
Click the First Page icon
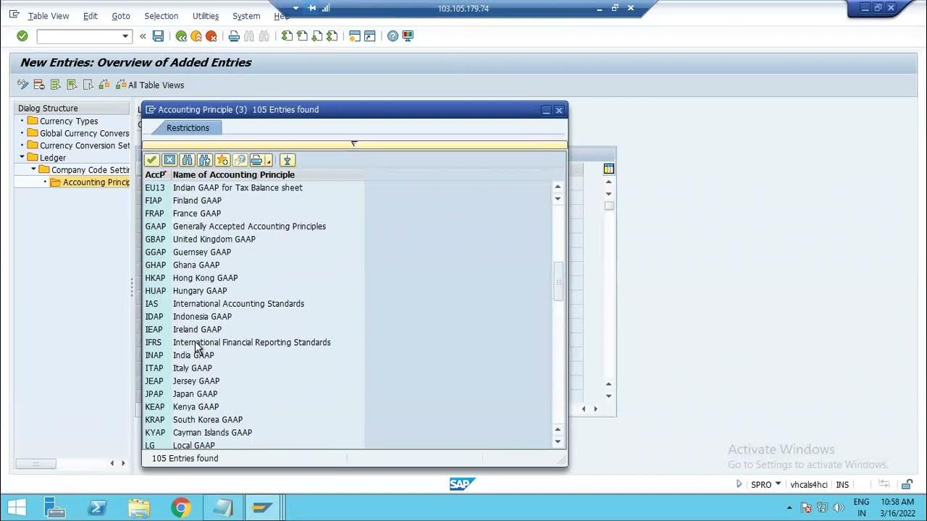288,36
